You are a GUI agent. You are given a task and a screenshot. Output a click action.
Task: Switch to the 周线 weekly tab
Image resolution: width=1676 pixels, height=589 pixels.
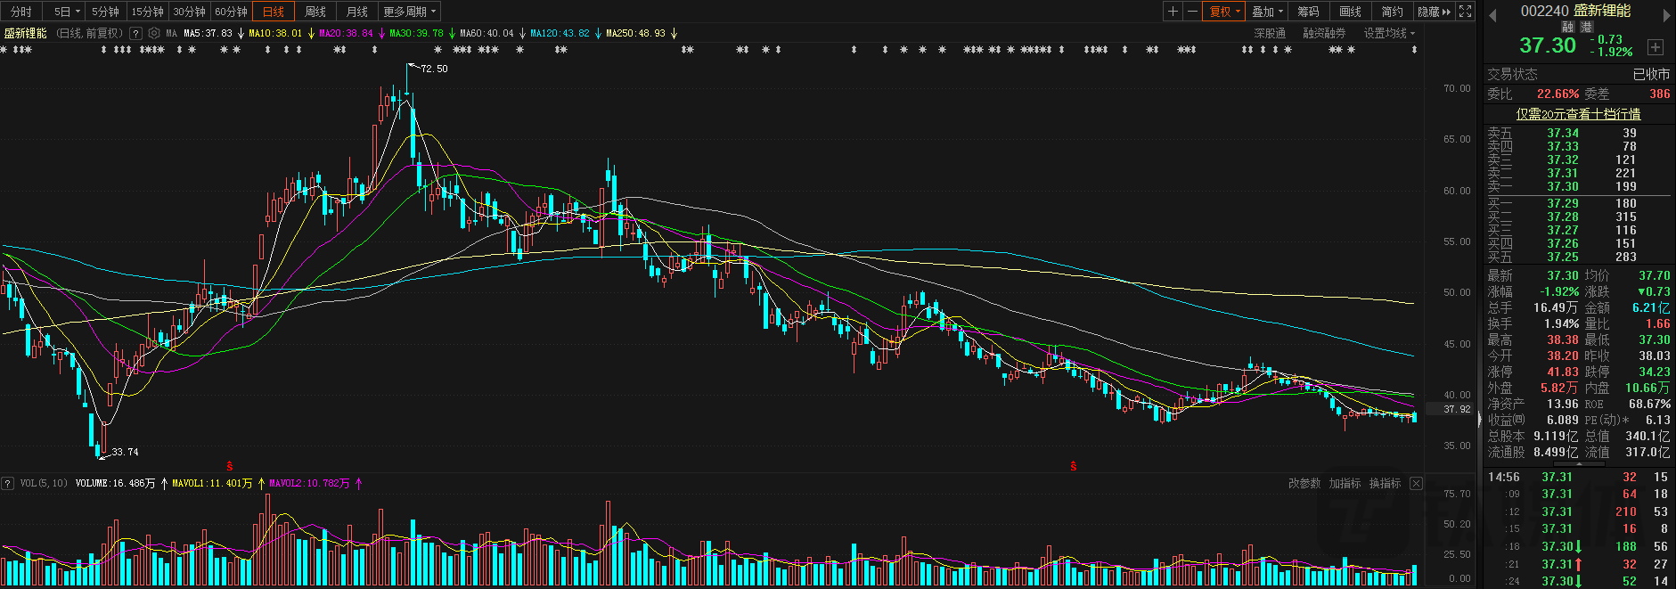click(x=315, y=12)
